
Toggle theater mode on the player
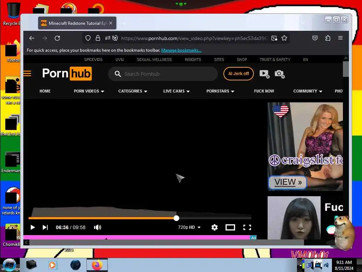pyautogui.click(x=230, y=227)
